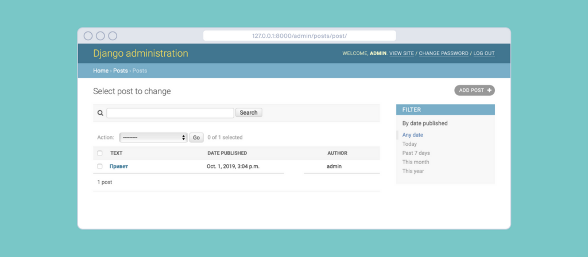Check the box for the Привет post

click(100, 166)
